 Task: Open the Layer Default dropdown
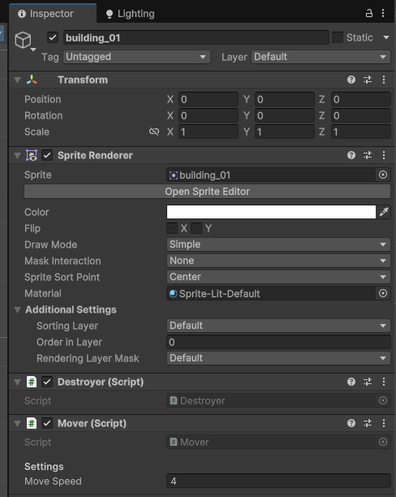[x=321, y=57]
